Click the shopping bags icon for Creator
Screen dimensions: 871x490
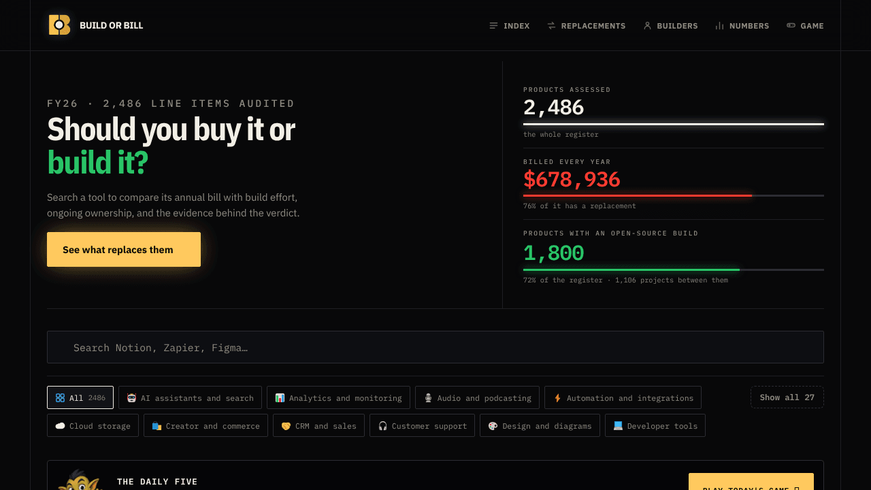(x=157, y=425)
